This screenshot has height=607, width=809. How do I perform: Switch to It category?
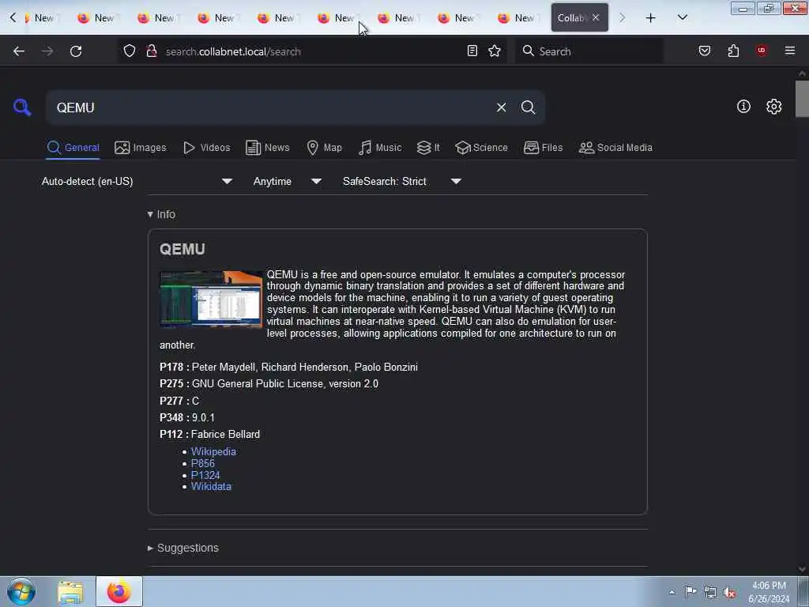coord(428,148)
